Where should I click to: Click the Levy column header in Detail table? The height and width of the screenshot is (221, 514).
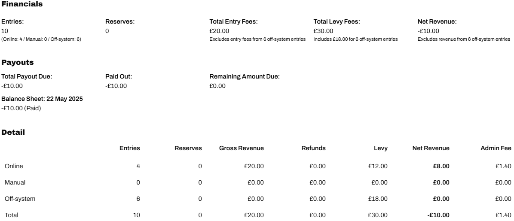(x=380, y=148)
